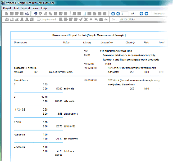
Task: Click the report title 'Dimensioned Report for Job'
Action: [x=70, y=35]
